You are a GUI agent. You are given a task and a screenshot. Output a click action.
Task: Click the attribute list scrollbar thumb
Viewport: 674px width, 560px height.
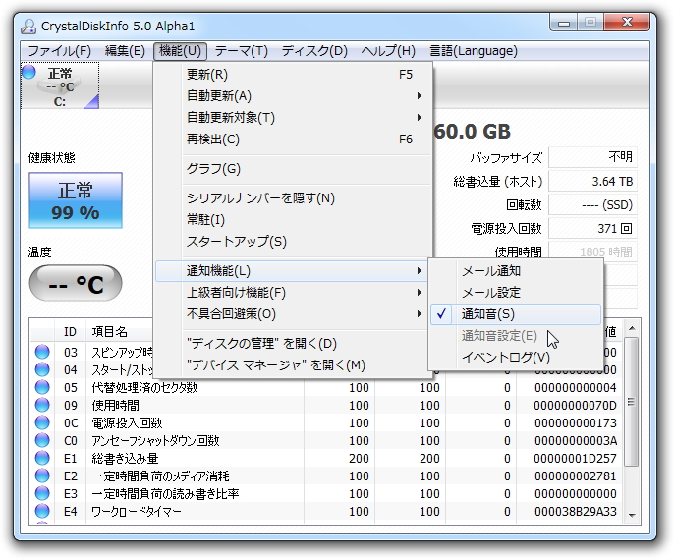(632, 402)
